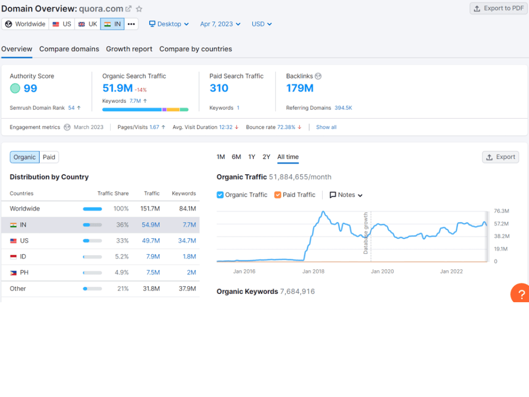Screen dimensions: 529x397
Task: Click the Philippines flag icon in table
Action: coord(13,273)
